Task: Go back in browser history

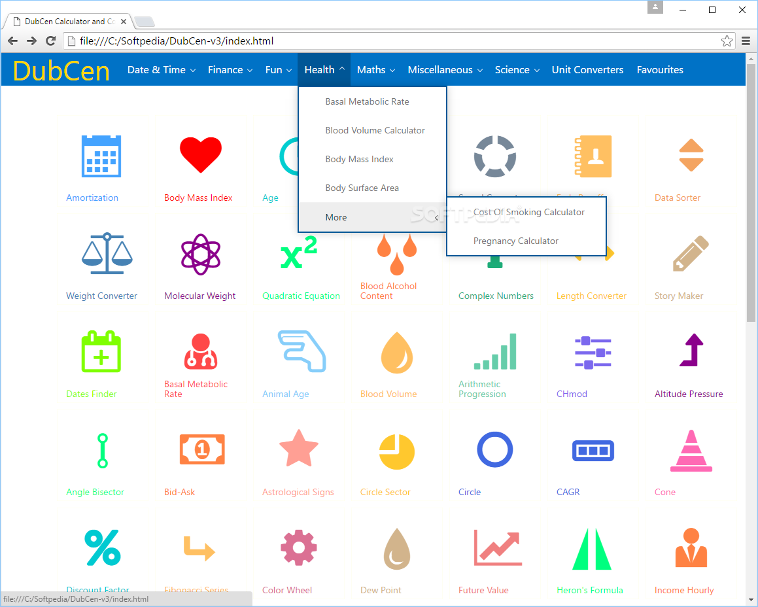Action: pos(12,41)
